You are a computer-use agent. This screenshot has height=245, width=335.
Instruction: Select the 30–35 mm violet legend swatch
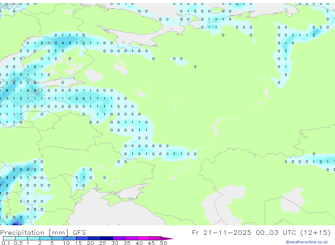[119, 238]
